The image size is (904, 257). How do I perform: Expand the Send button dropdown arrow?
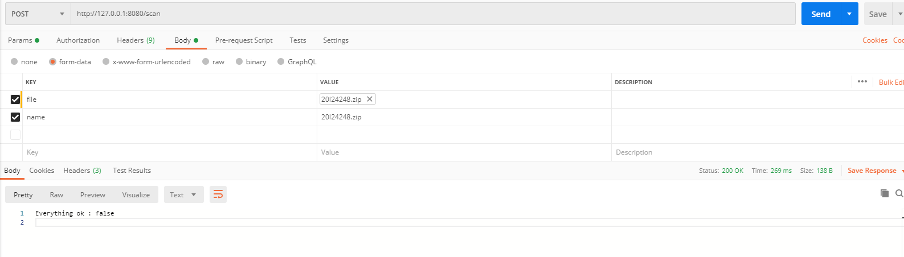pos(849,14)
